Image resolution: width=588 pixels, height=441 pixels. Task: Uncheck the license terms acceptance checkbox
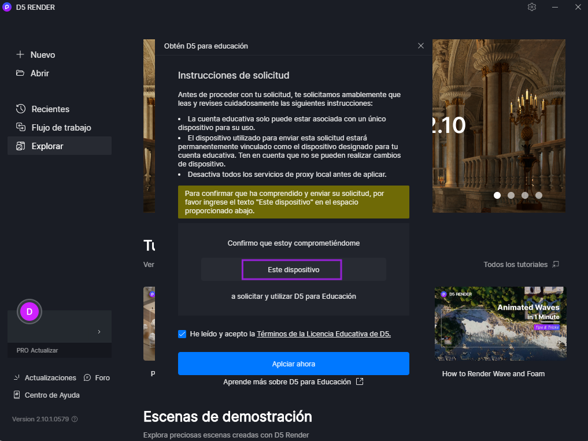point(183,334)
